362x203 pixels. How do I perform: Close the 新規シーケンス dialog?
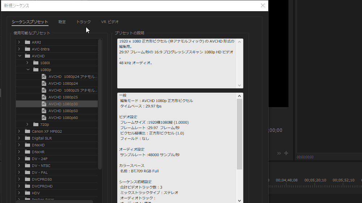point(263,5)
